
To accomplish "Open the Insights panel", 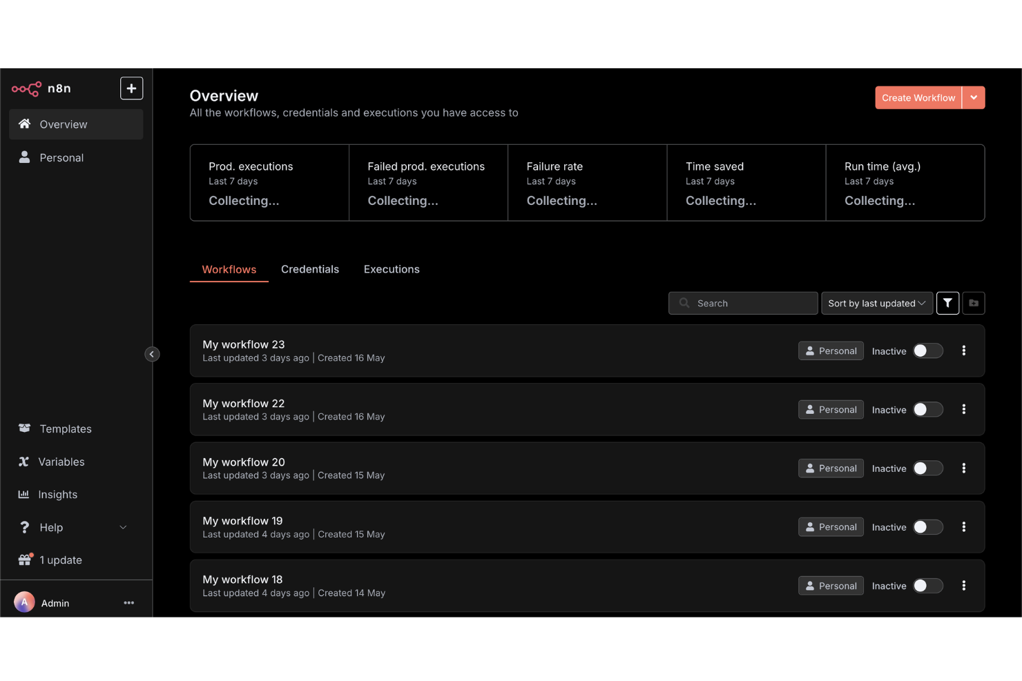I will [x=59, y=494].
